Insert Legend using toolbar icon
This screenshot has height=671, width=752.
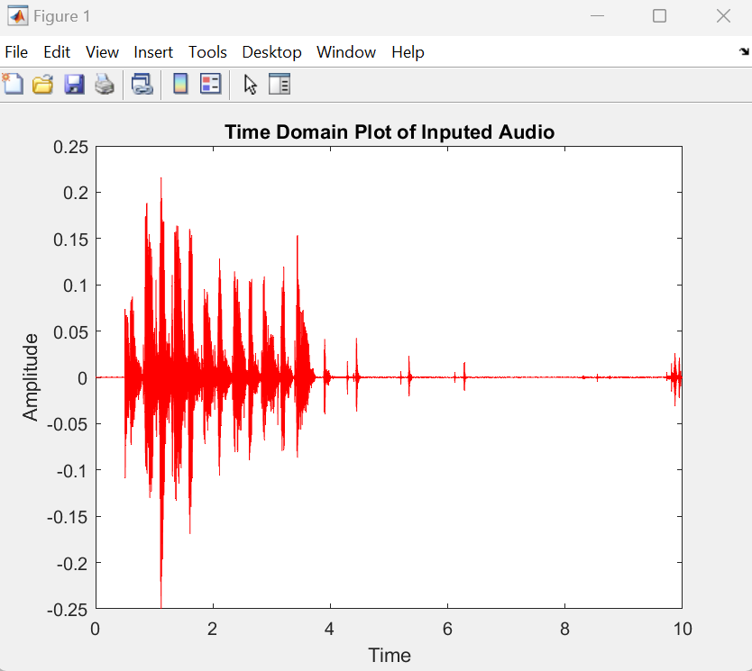click(x=210, y=85)
